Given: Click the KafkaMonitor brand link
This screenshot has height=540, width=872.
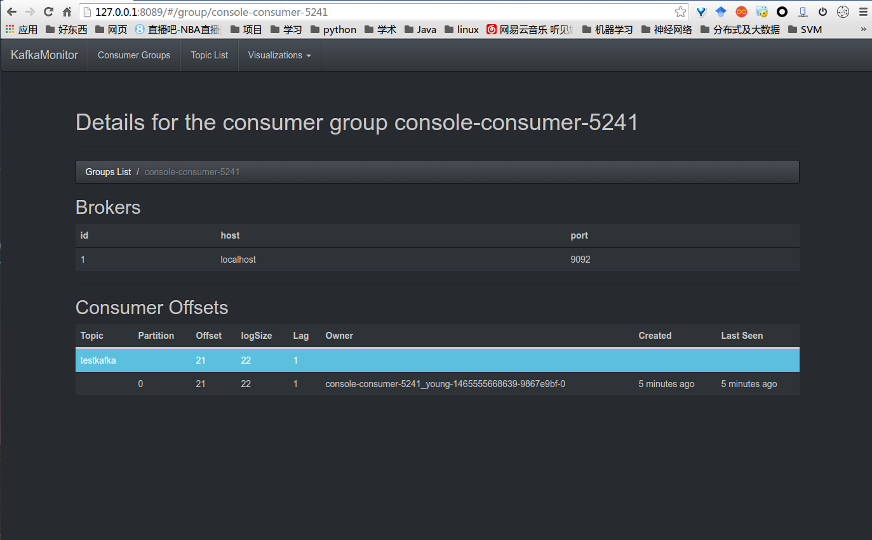Looking at the screenshot, I should [44, 55].
